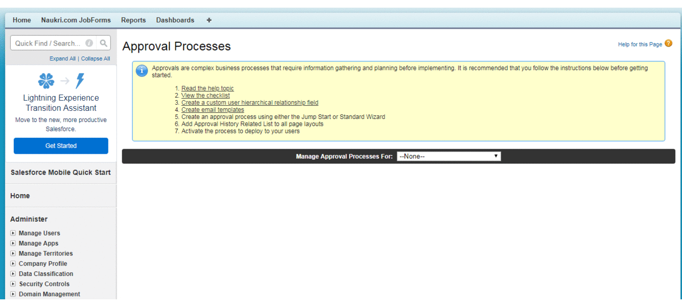Click the blue flower Salesforce Classic icon
The width and height of the screenshot is (682, 307).
[x=46, y=81]
